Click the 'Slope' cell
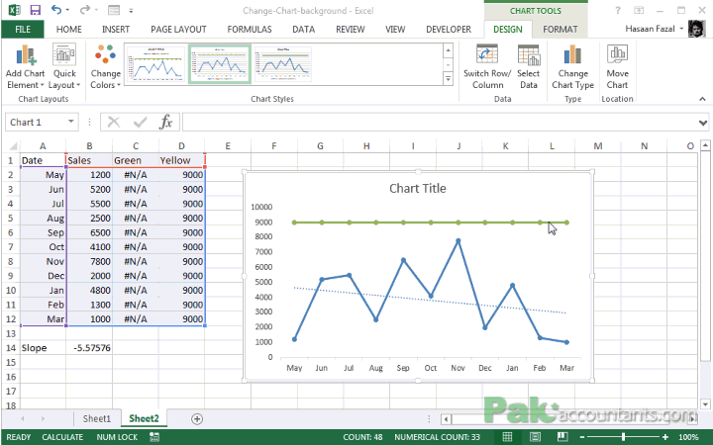The height and width of the screenshot is (445, 713). (x=43, y=348)
